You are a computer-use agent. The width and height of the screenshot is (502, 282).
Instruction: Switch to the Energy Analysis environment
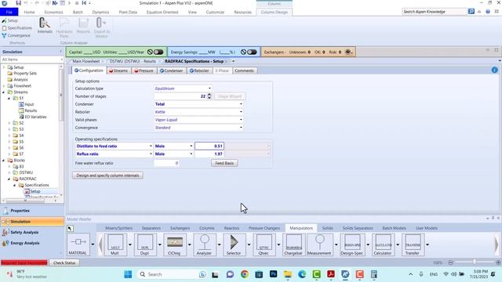[32, 243]
